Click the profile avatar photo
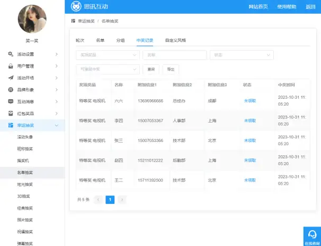 [x=32, y=19]
